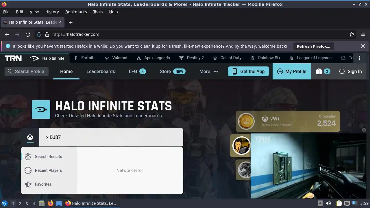
Task: Switch to Call of Duty tracker
Action: click(x=227, y=58)
